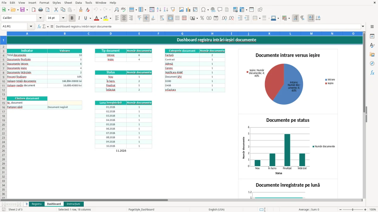Click the Insert Chart icon
This screenshot has height=212, width=378.
pyautogui.click(x=188, y=10)
